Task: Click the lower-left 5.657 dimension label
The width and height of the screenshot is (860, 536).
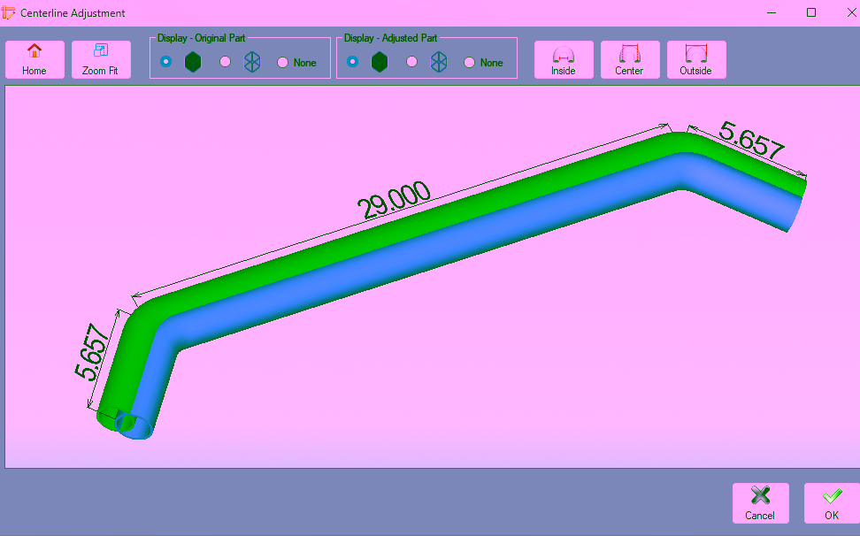Action: 92,352
